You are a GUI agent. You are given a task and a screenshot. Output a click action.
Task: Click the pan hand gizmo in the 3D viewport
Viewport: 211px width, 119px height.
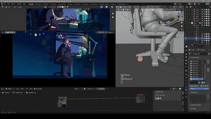182,26
